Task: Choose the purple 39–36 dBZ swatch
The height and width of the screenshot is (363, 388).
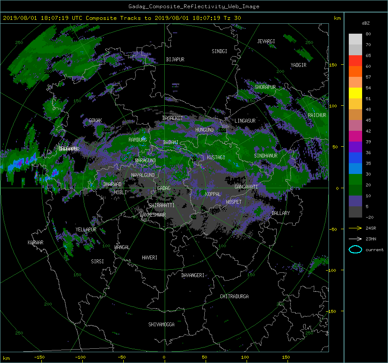Action: [x=355, y=147]
